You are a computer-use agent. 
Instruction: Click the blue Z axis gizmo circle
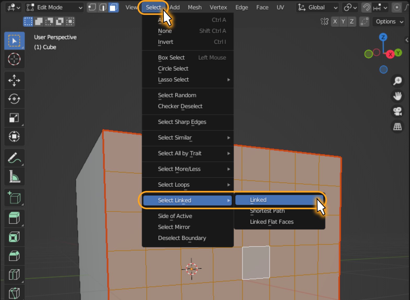pyautogui.click(x=383, y=37)
